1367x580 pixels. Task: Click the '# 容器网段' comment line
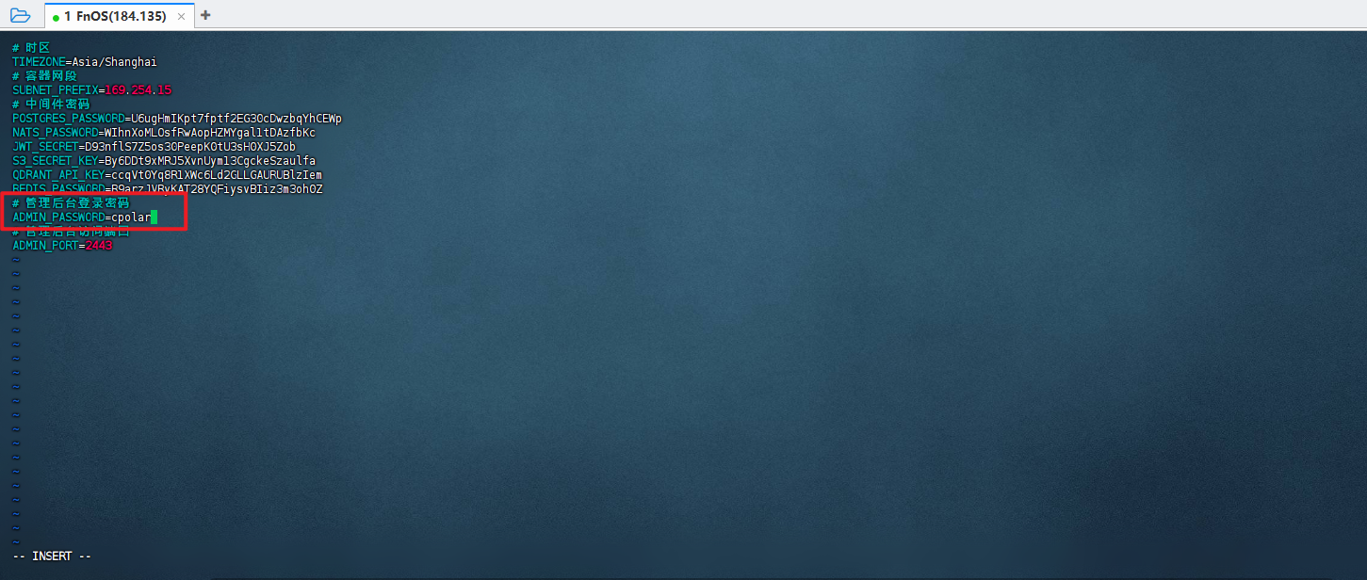pyautogui.click(x=44, y=76)
